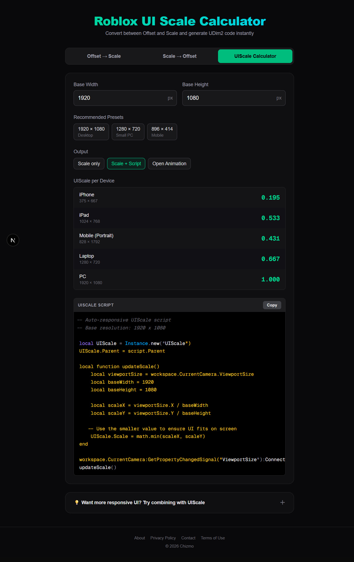
Task: Open the Next.js dev tools badge
Action: point(13,240)
